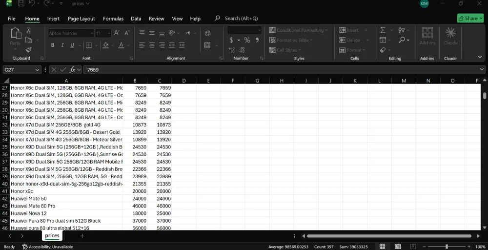The width and height of the screenshot is (488, 250).
Task: Switch to Page Layout view icon
Action: [398, 247]
